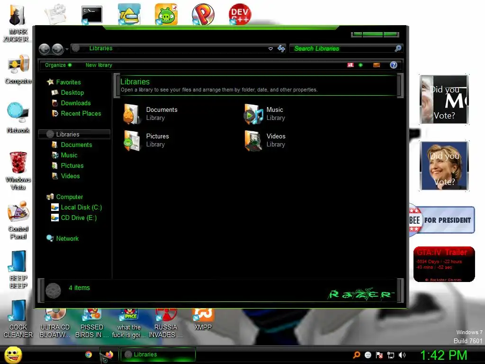Image resolution: width=485 pixels, height=364 pixels.
Task: Open the recent pages dropdown arrow
Action: tap(67, 49)
